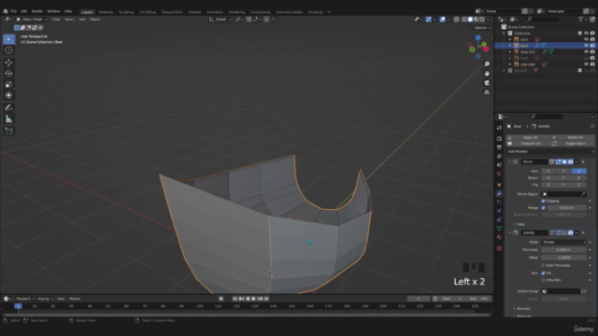Hide the back object in viewport
This screenshot has height=336, width=598.
(586, 39)
